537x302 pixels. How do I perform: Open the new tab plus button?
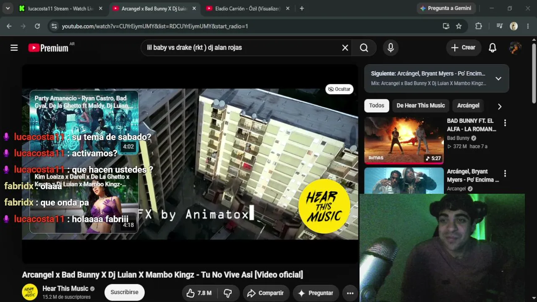302,8
